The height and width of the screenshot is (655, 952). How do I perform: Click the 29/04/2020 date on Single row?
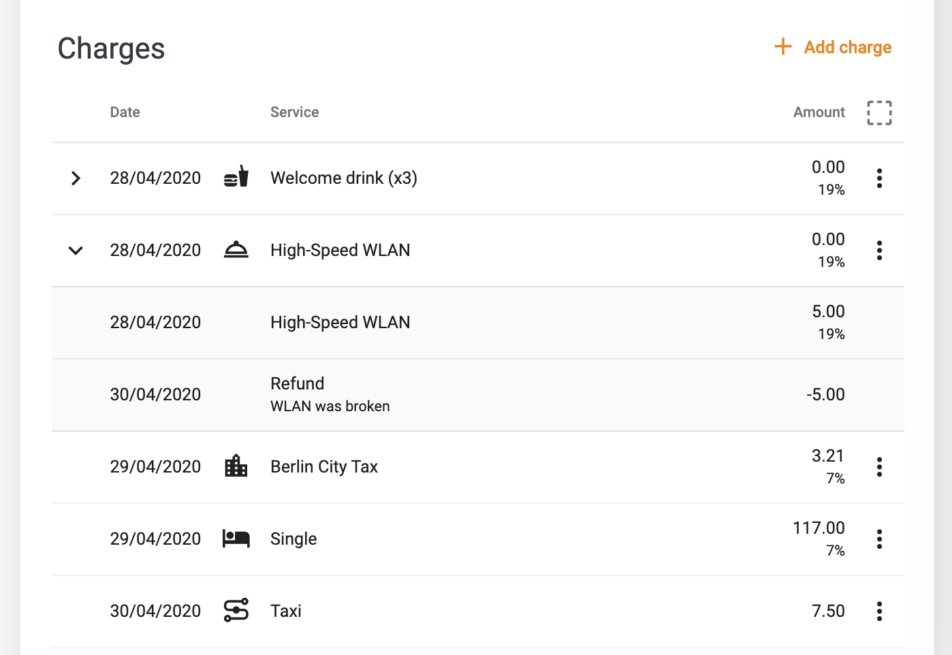pos(155,539)
